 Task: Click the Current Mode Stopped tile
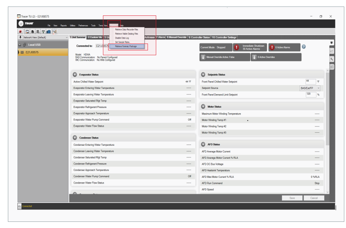click(x=216, y=47)
